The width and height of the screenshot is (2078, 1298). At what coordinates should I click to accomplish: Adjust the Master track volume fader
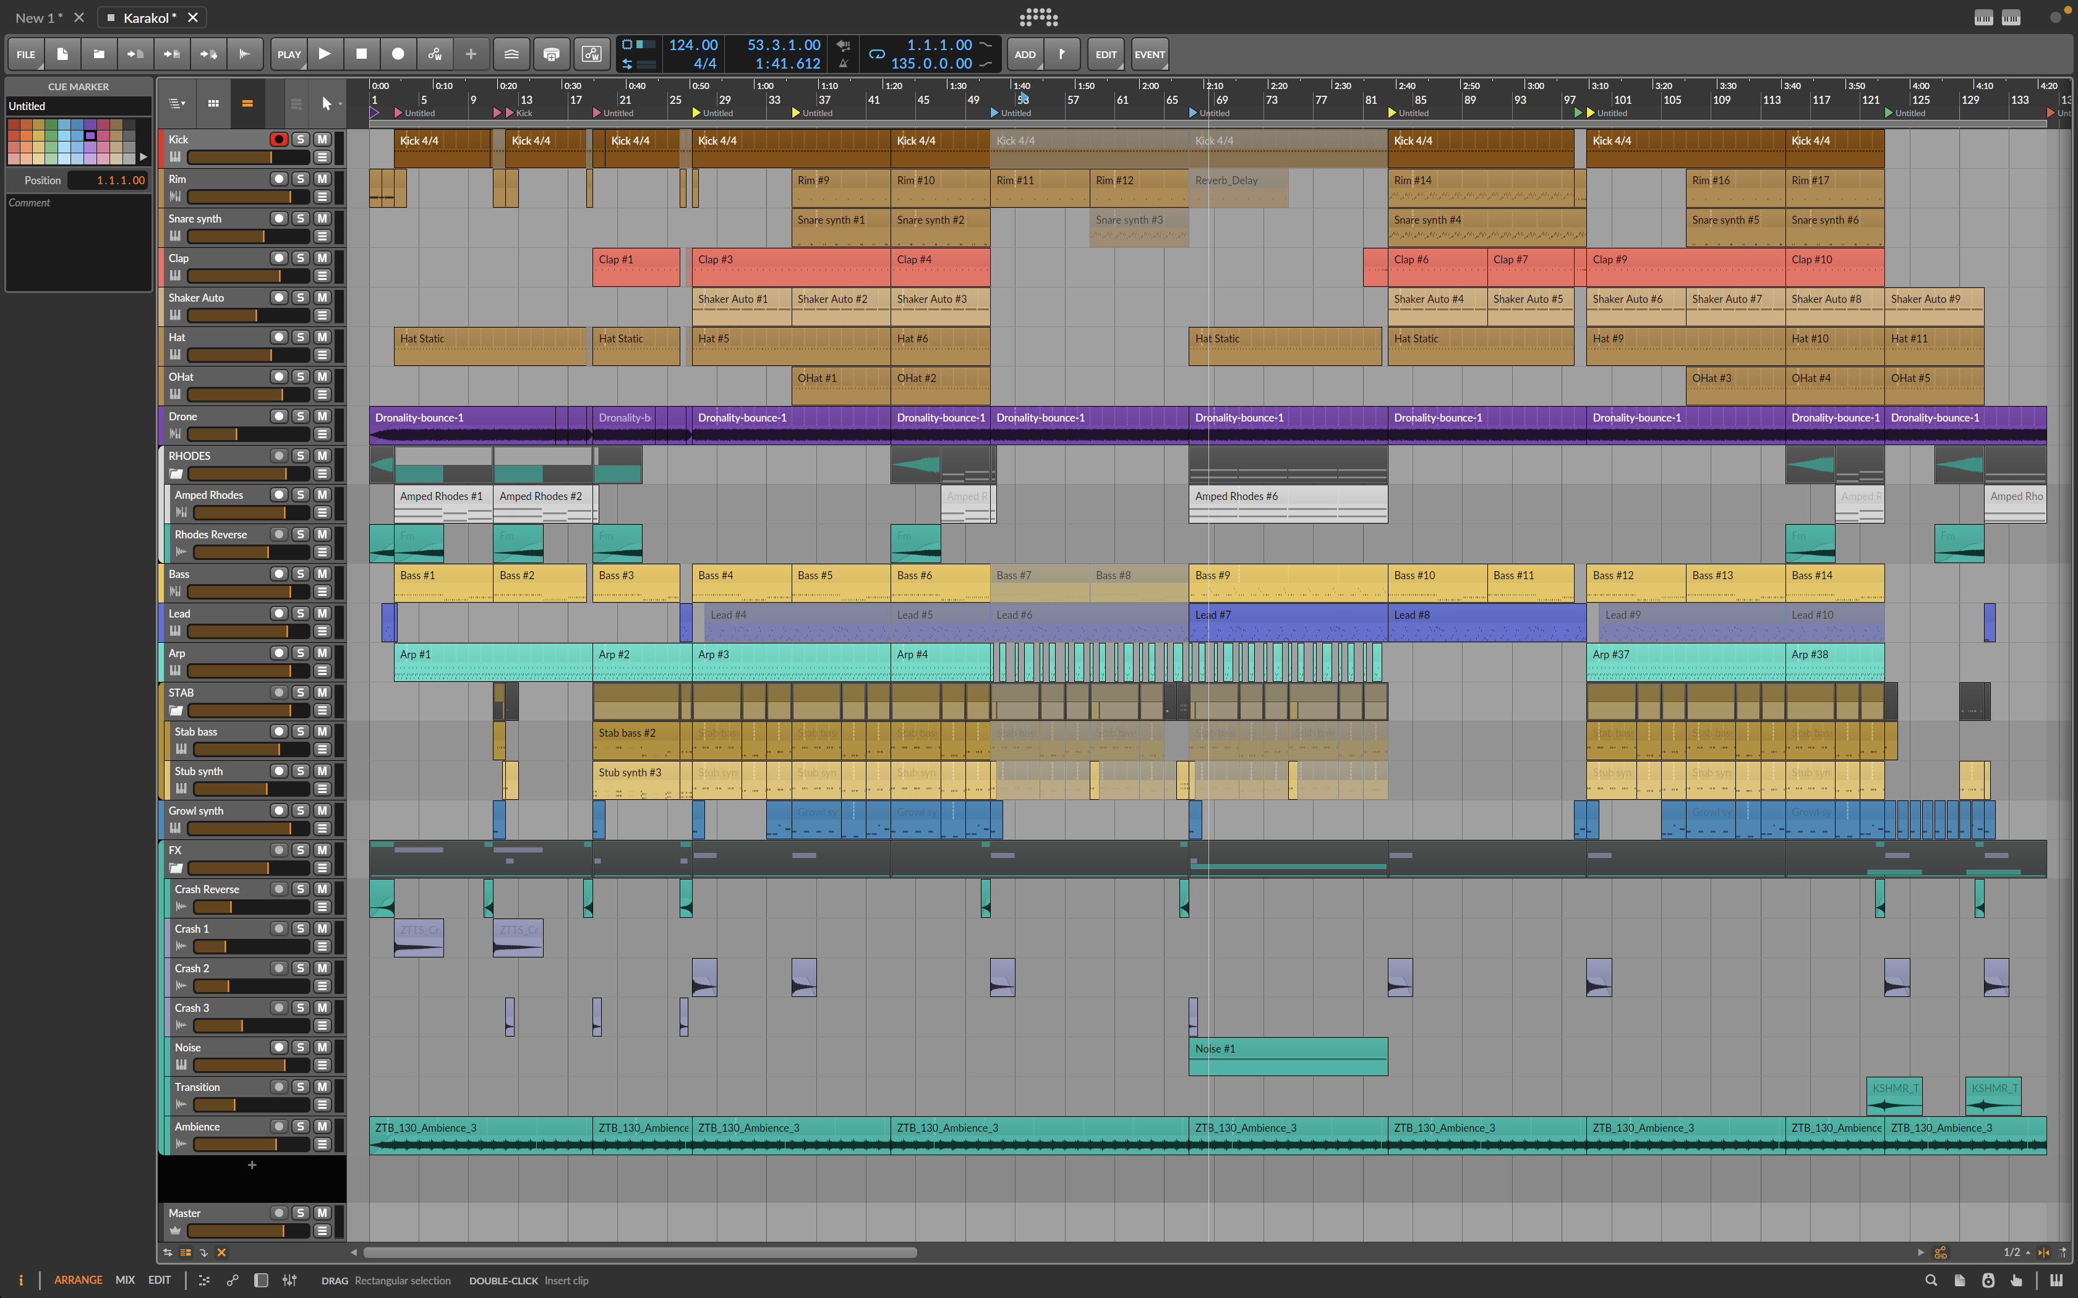point(248,1230)
